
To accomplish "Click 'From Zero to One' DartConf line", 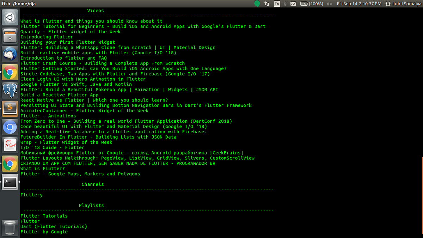I will pyautogui.click(x=126, y=121).
